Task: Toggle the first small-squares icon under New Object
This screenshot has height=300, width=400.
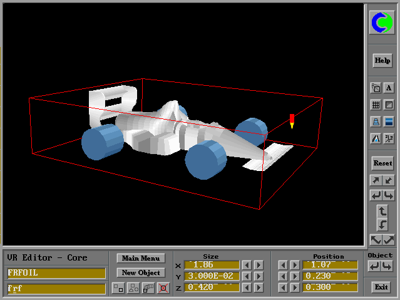Action: (x=118, y=288)
